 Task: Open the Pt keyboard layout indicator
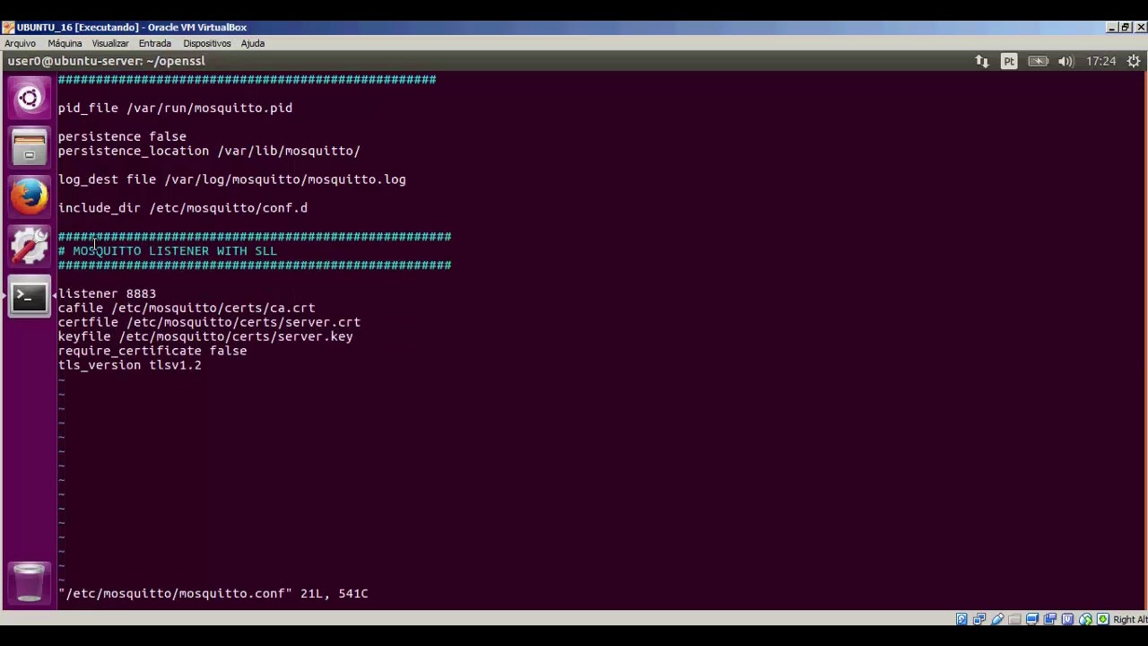click(x=1009, y=61)
